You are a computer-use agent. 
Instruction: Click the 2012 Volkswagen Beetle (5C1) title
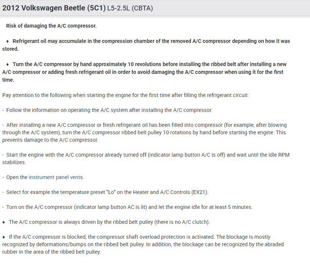(53, 8)
